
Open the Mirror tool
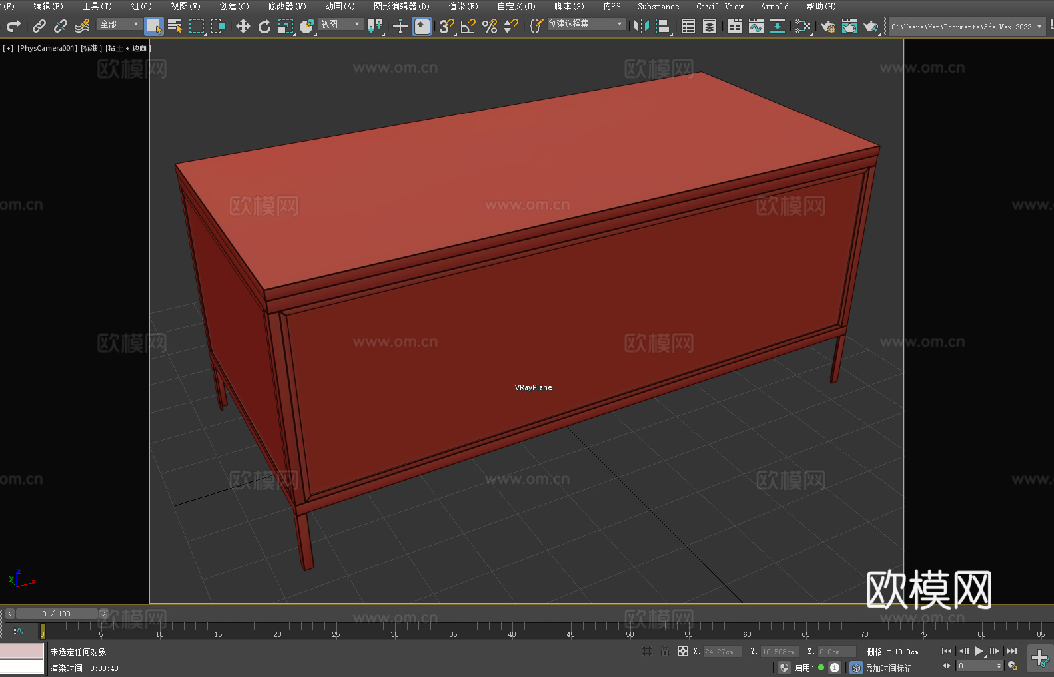point(641,26)
